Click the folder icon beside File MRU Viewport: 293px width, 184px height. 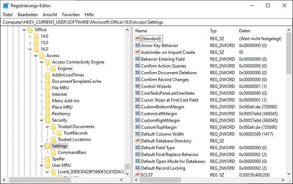(47, 88)
